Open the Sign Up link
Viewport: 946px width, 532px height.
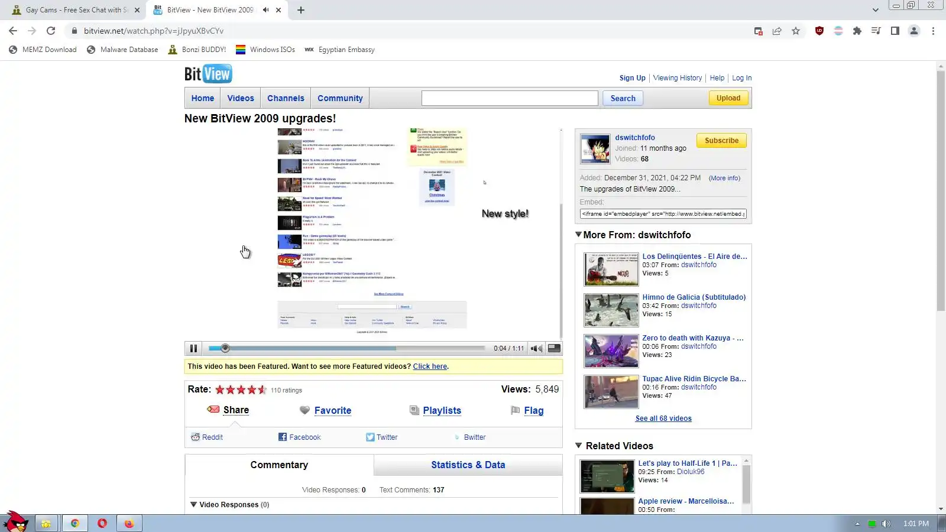[633, 78]
